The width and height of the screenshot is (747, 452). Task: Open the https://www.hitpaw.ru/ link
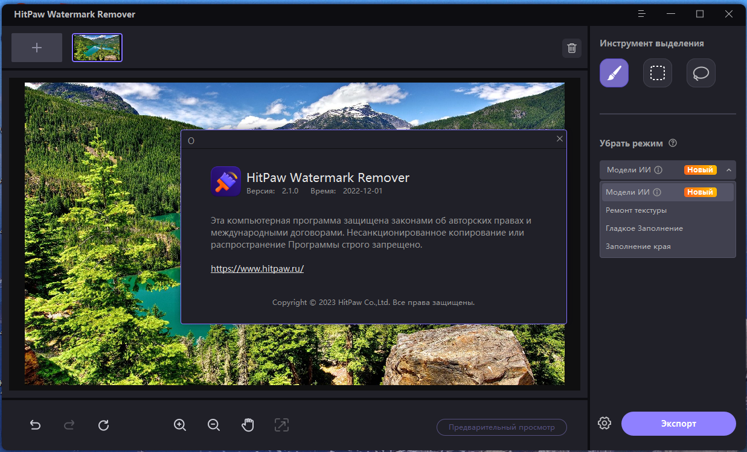[257, 269]
